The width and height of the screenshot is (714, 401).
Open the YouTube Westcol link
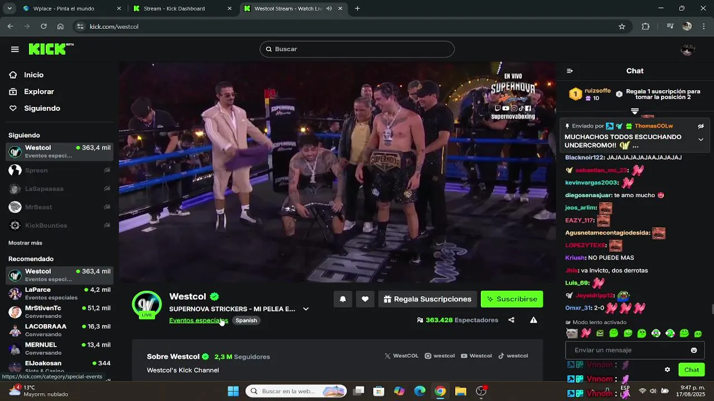click(476, 356)
